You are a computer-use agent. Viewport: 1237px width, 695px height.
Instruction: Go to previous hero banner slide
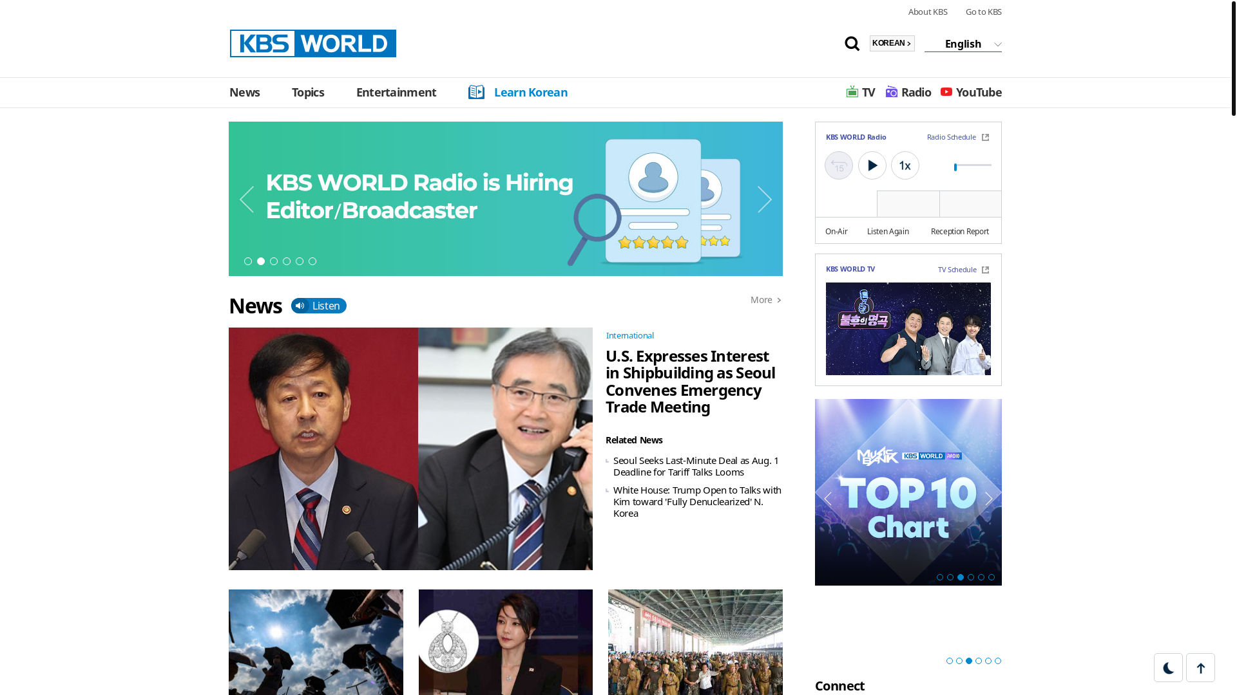pos(247,199)
